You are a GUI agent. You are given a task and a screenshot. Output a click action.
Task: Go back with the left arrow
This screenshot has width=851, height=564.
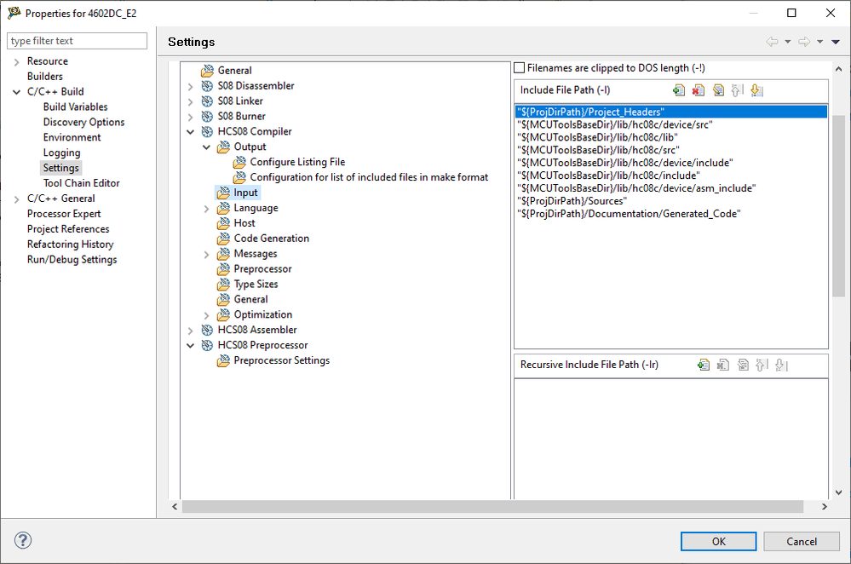pyautogui.click(x=772, y=42)
